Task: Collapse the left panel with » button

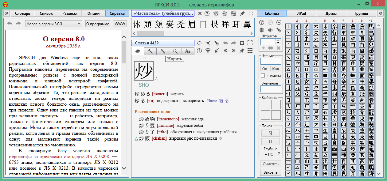Action: [x=7, y=13]
